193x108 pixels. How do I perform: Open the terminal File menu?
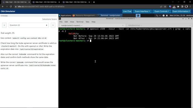click(x=61, y=22)
